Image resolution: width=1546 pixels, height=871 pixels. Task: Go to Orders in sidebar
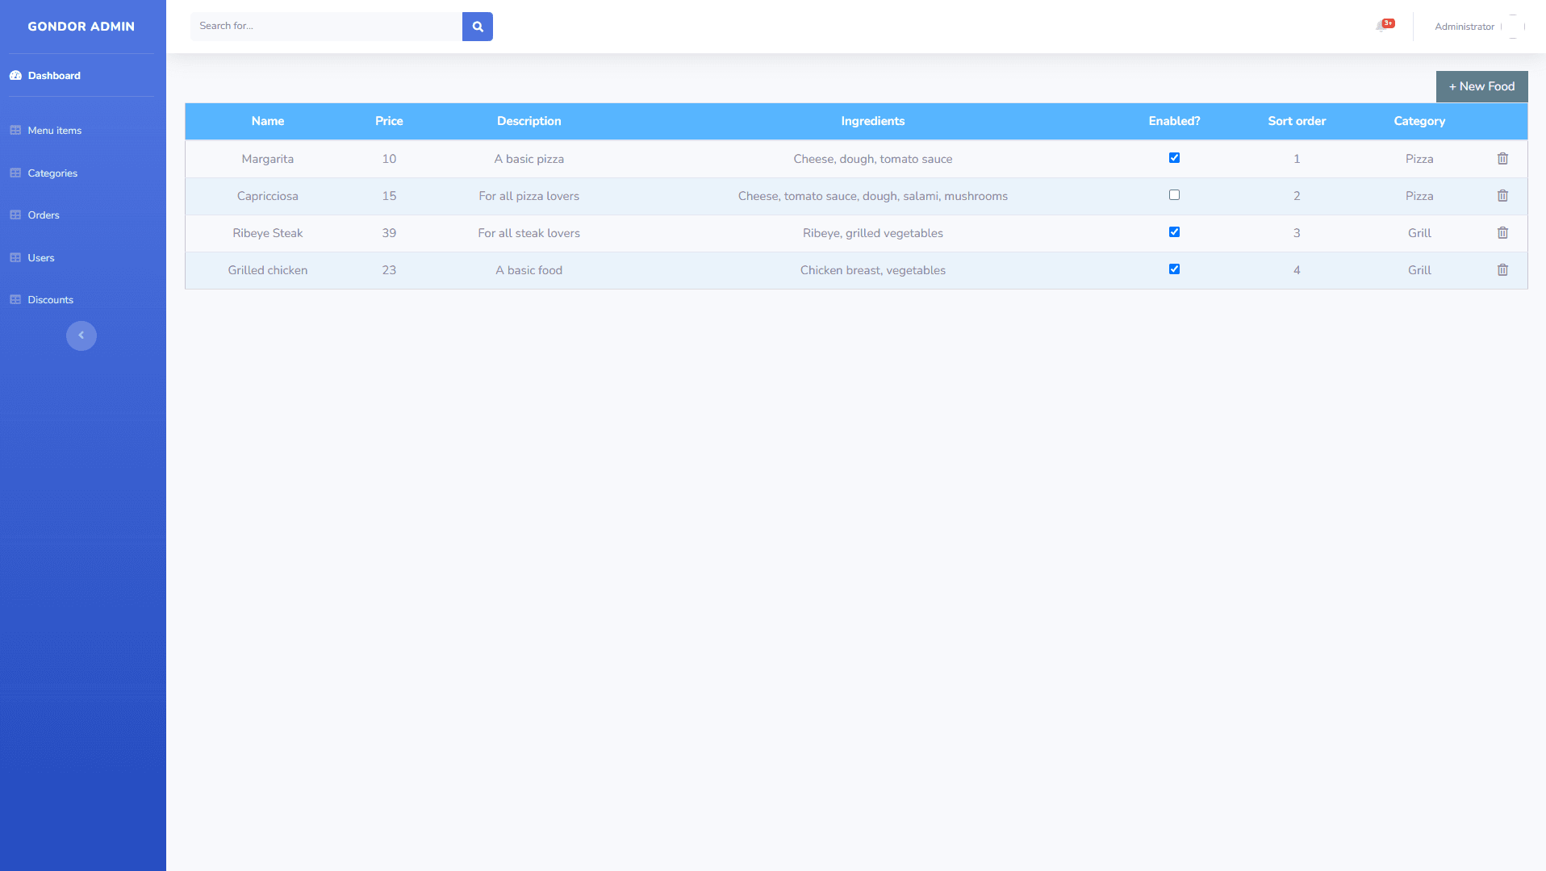(x=44, y=215)
